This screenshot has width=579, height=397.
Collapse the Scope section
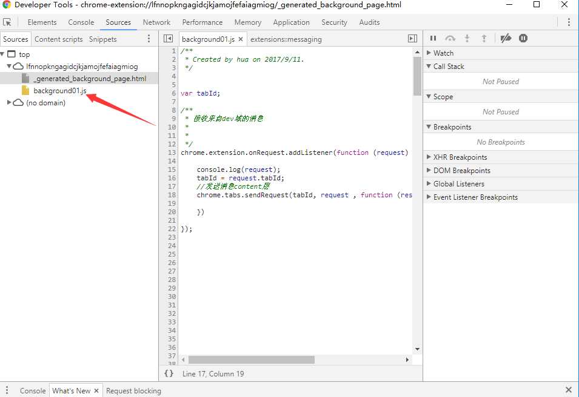click(429, 97)
